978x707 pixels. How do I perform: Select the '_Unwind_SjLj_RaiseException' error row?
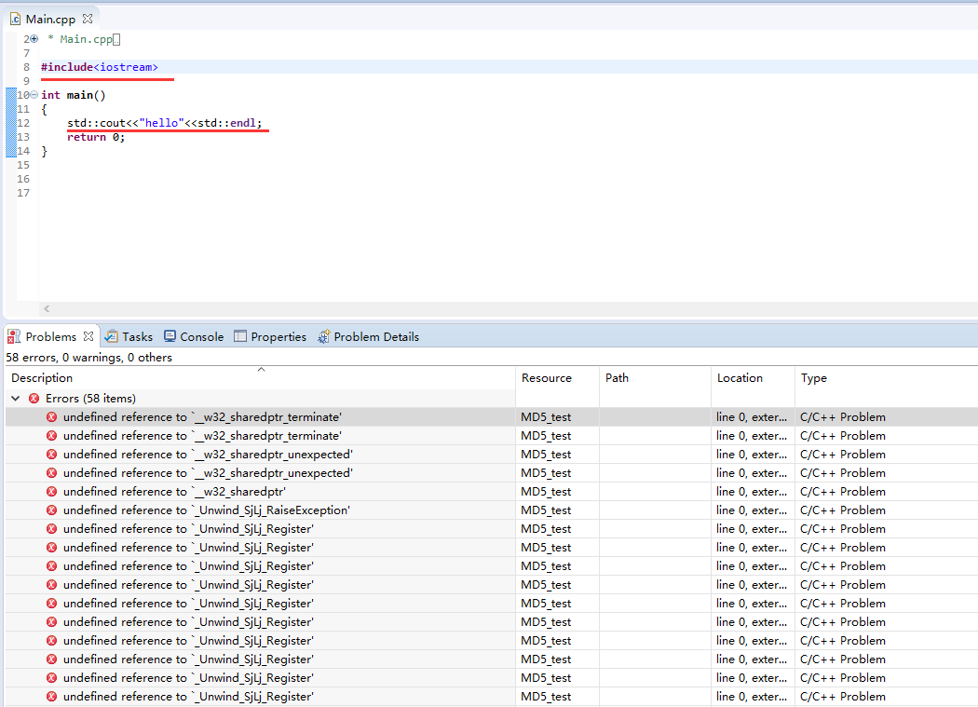pyautogui.click(x=492, y=510)
